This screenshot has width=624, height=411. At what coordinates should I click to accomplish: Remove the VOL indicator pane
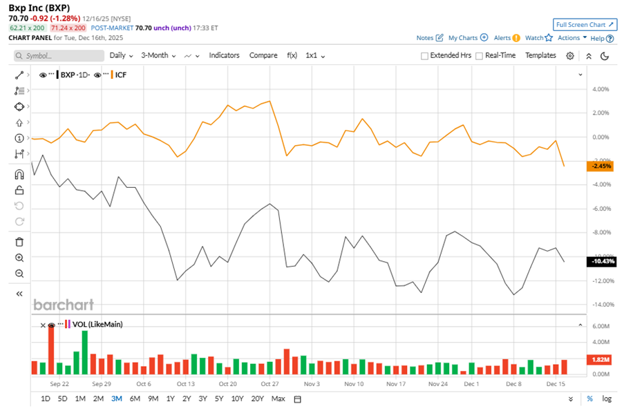pos(43,325)
